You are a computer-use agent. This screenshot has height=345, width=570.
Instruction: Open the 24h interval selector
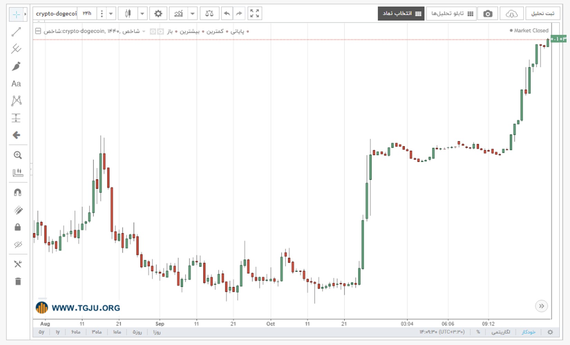[87, 13]
